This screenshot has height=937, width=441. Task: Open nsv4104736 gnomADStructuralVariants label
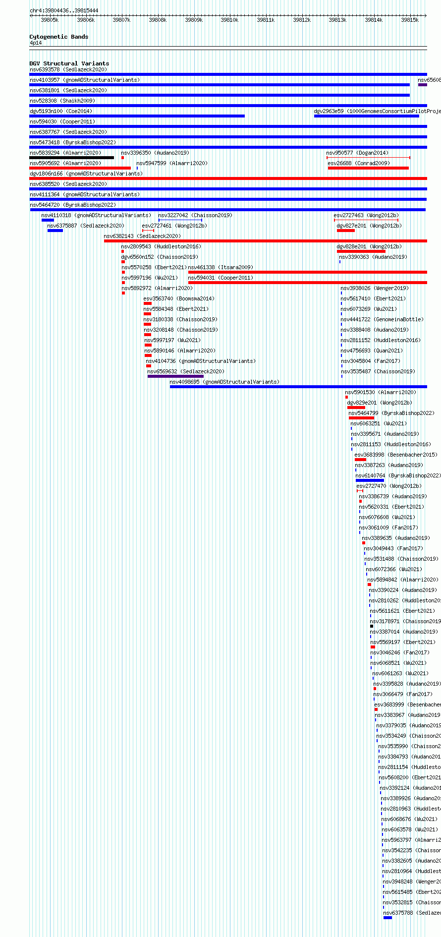[201, 361]
